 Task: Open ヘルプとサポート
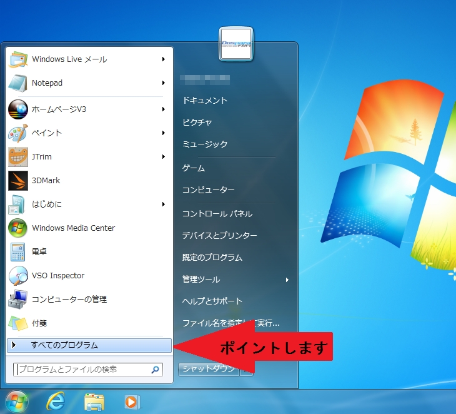click(212, 301)
